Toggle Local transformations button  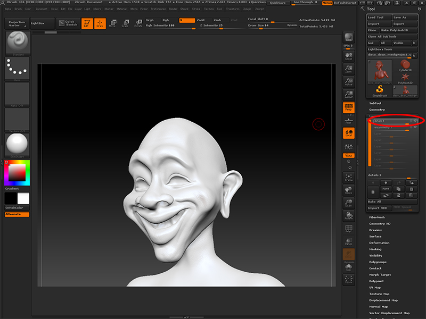click(x=349, y=133)
